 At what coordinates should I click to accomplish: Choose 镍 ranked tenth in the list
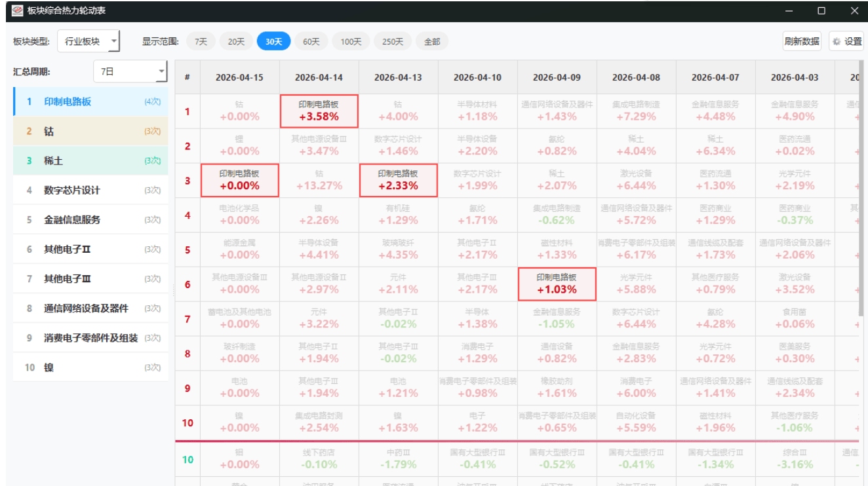tap(90, 367)
